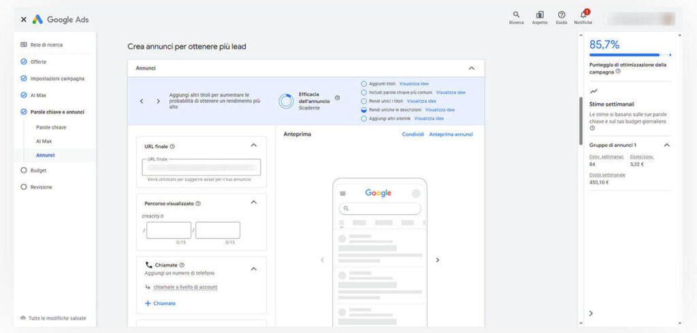Click the second display path field
697x333 pixels.
[218, 230]
